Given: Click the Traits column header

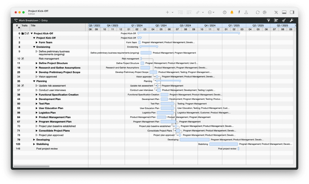Looking at the screenshot, I should pyautogui.click(x=25, y=25).
